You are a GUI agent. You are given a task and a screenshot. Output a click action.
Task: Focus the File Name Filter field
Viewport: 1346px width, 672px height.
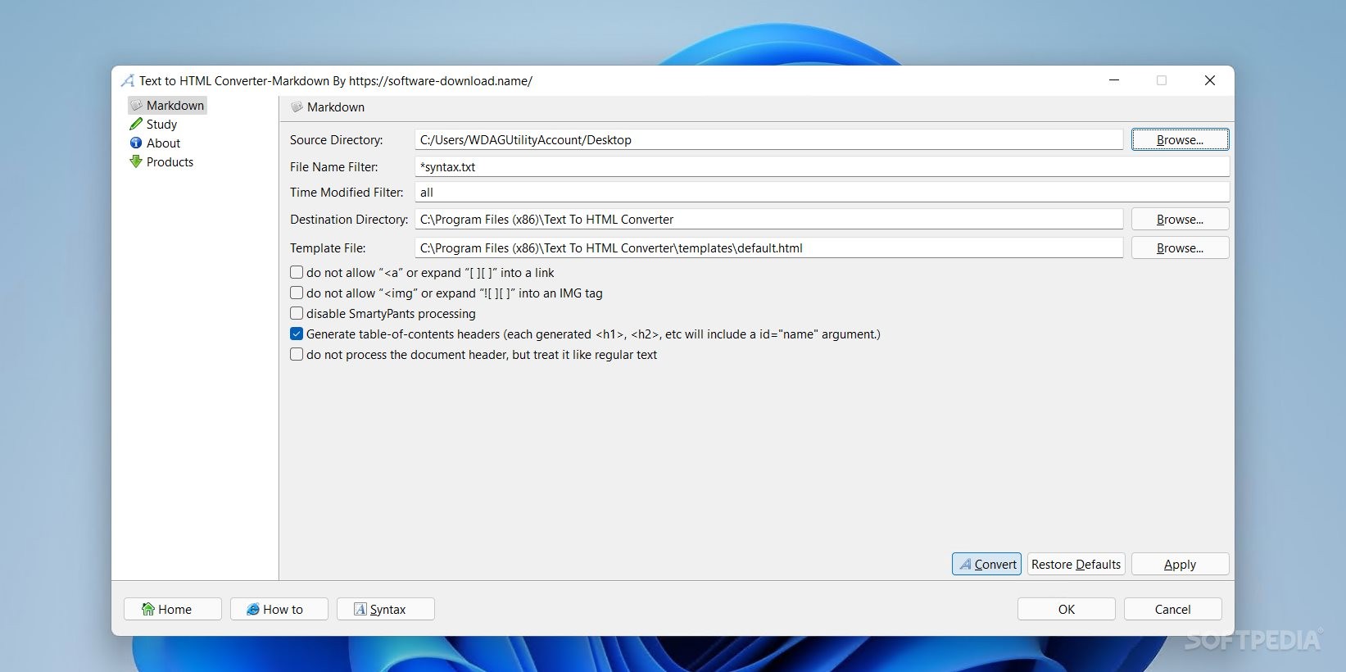(x=822, y=166)
